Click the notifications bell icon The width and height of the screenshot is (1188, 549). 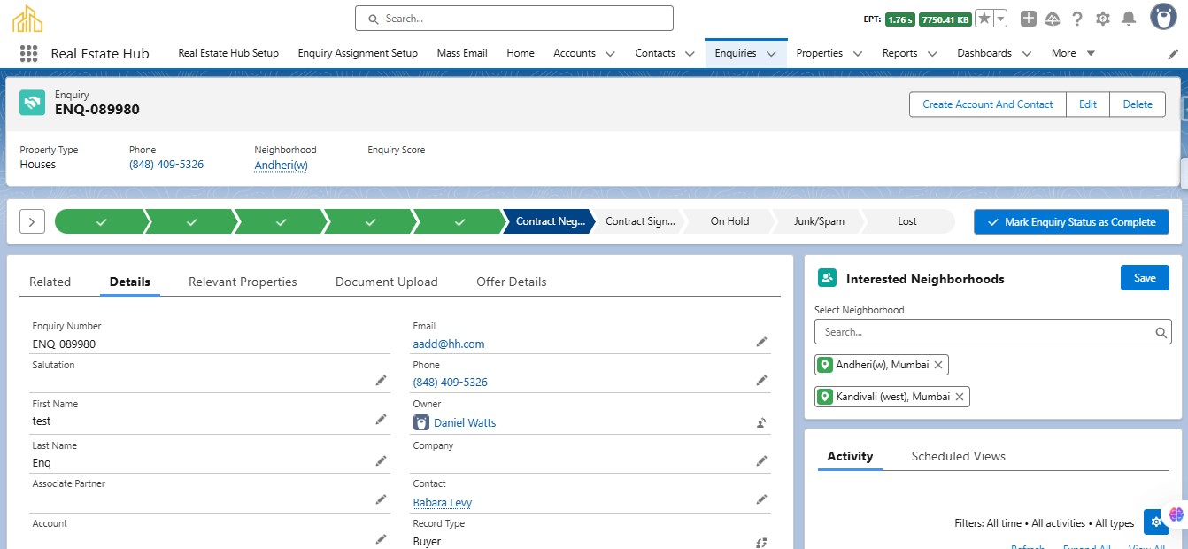[1128, 19]
